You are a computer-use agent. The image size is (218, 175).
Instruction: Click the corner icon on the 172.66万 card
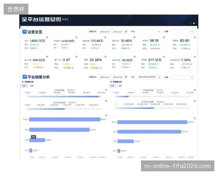(x=105, y=38)
